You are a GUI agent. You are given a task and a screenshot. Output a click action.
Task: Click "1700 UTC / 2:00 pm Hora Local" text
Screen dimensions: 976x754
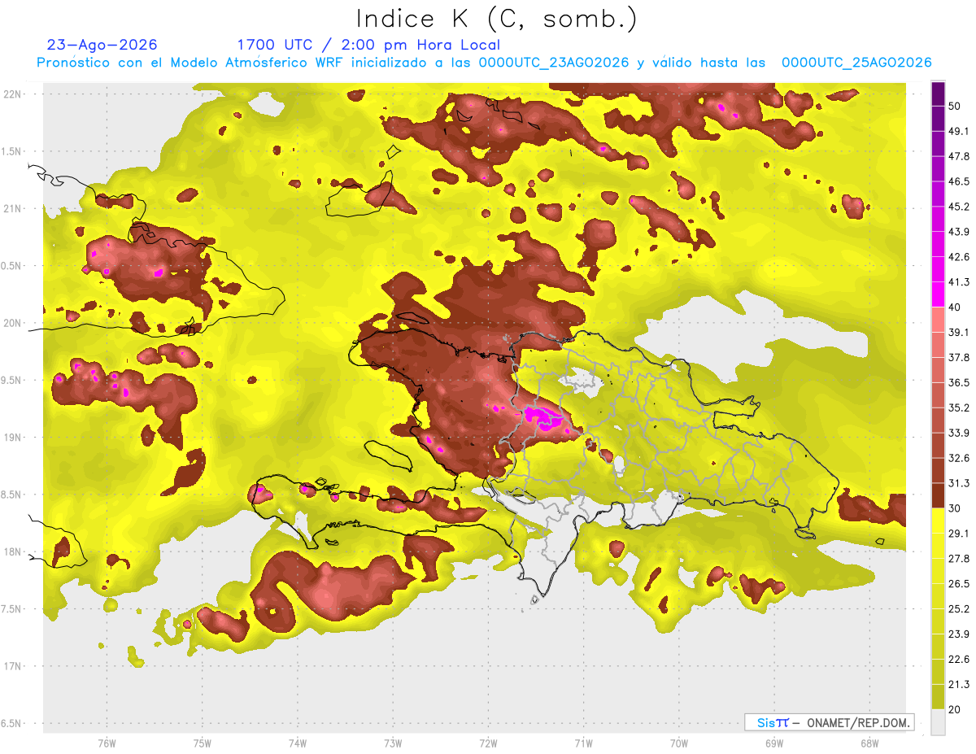tap(368, 45)
